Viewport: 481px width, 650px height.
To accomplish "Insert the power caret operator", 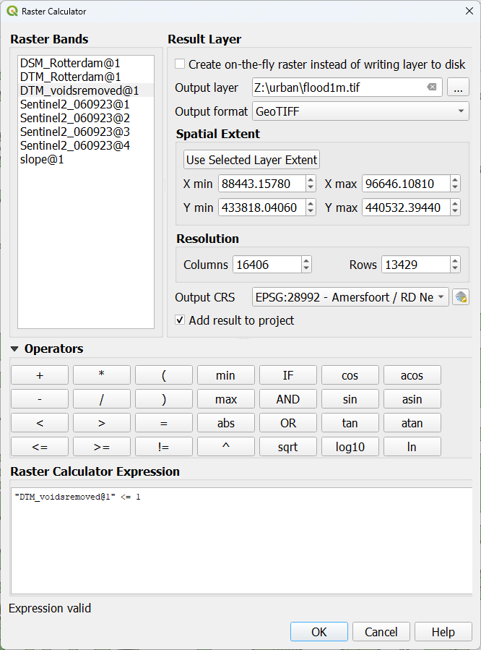I will [x=225, y=447].
